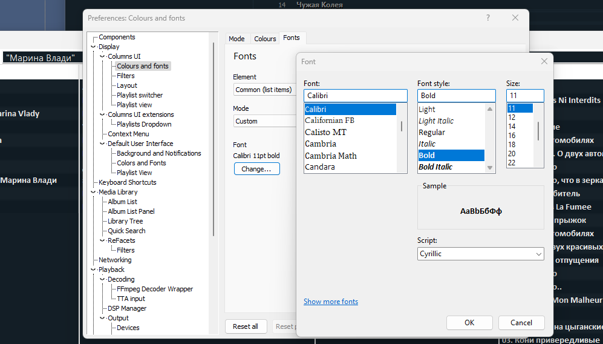The image size is (603, 344).
Task: Choose Bold Italic font style
Action: (x=435, y=167)
